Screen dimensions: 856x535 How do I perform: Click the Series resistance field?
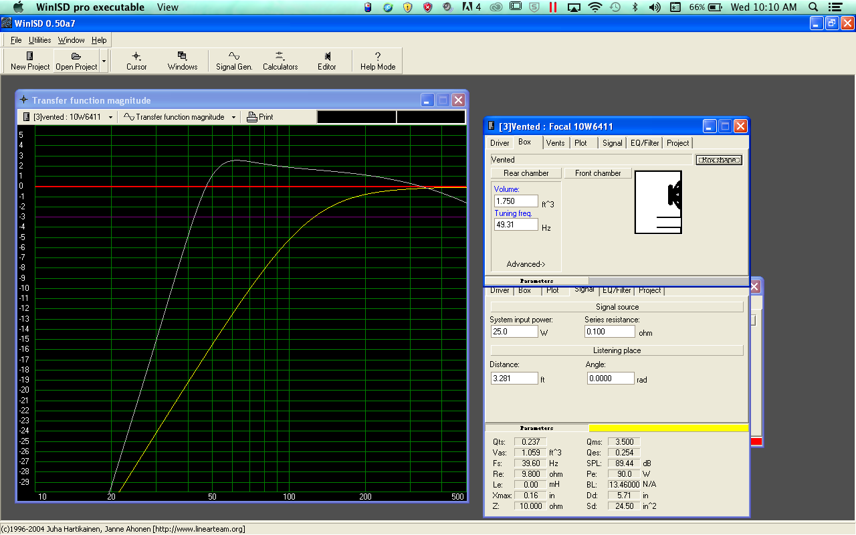point(610,332)
